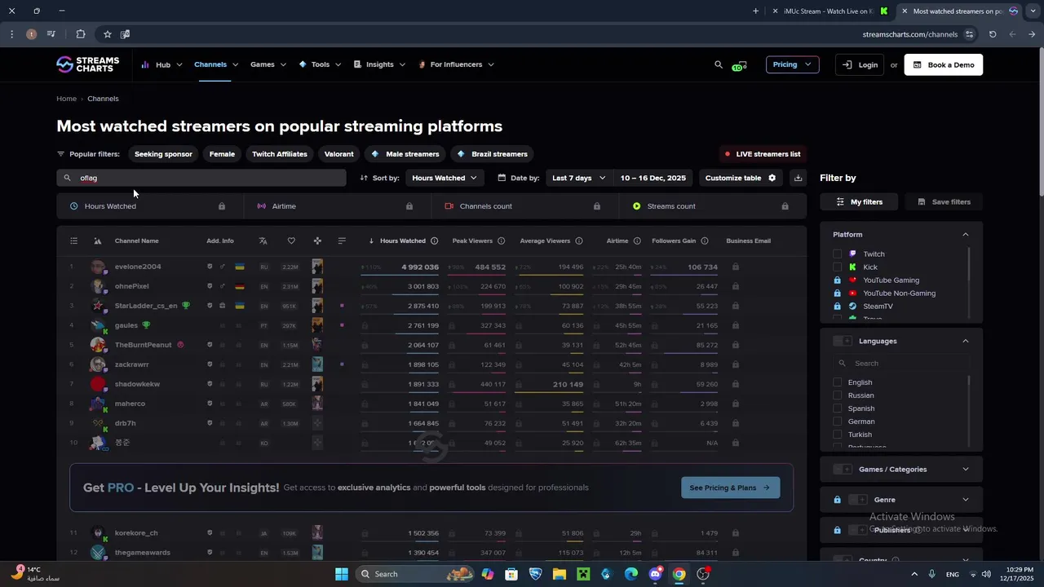Open the Tools menu
The height and width of the screenshot is (587, 1044).
320,64
